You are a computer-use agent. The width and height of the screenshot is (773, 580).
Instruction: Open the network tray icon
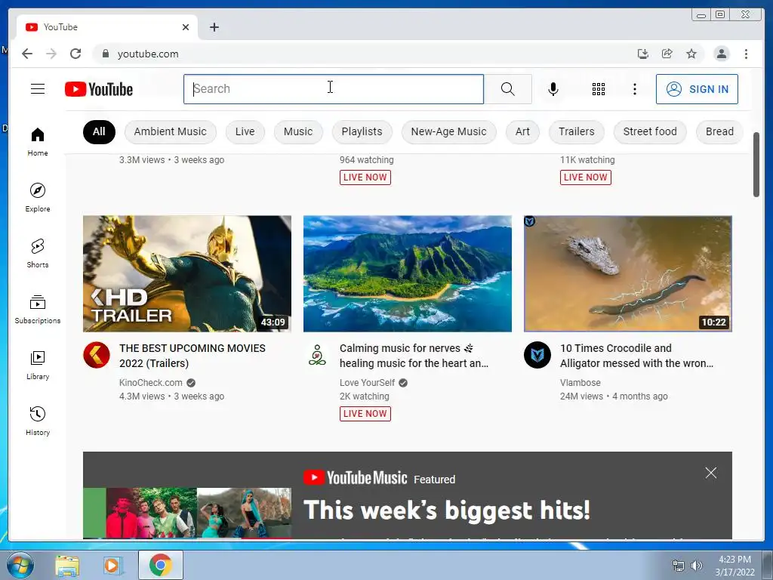coord(679,566)
